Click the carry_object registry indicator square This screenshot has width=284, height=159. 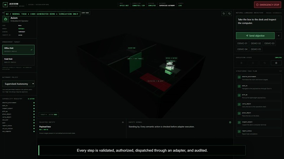pyautogui.click(x=34, y=117)
